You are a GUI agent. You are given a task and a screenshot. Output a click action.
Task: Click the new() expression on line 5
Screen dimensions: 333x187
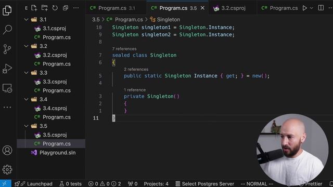tap(259, 76)
